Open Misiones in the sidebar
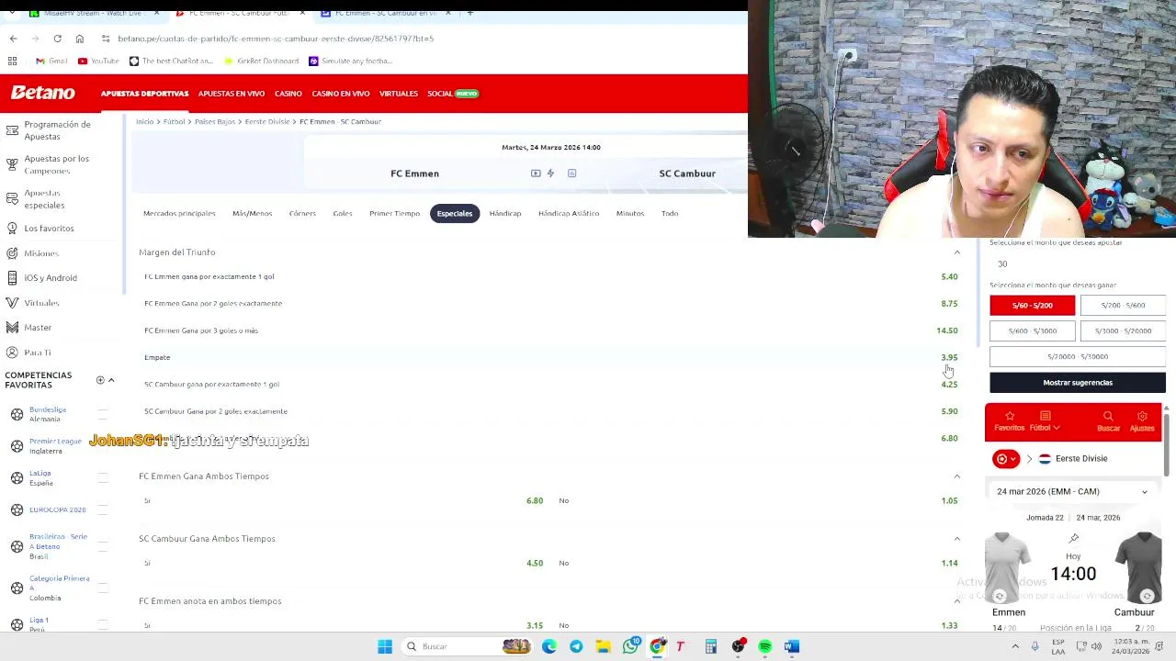Screen dimensions: 1176x661 coord(40,252)
